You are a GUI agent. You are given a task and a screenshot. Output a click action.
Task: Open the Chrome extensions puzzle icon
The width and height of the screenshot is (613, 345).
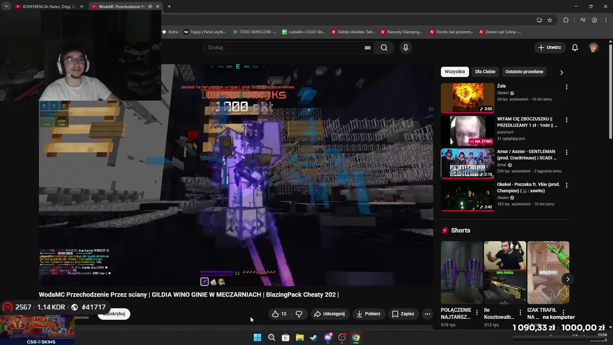566,20
